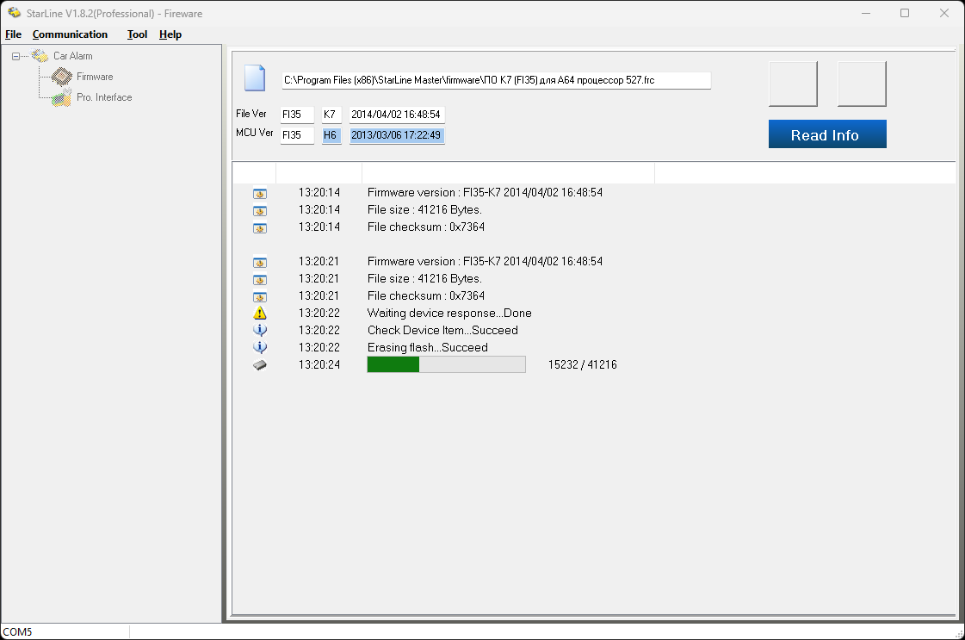Click the first log column header
Viewport: 965px width, 640px height.
tap(254, 173)
